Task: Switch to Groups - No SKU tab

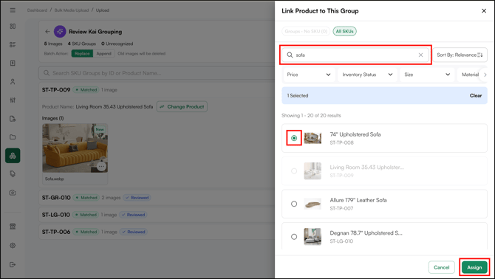Action: [x=306, y=31]
